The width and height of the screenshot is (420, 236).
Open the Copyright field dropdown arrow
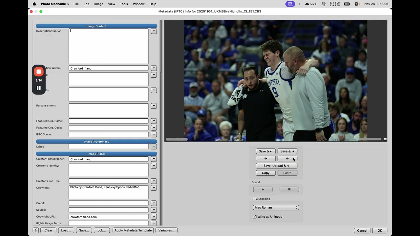pyautogui.click(x=154, y=188)
